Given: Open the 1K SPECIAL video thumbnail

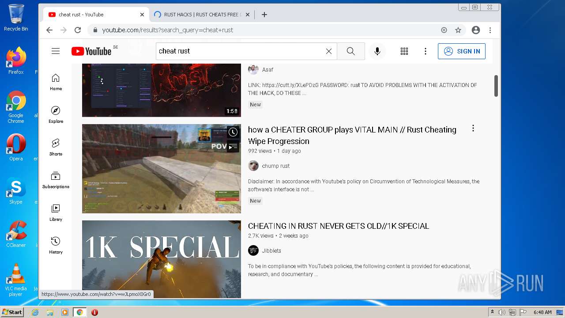Looking at the screenshot, I should click(162, 259).
